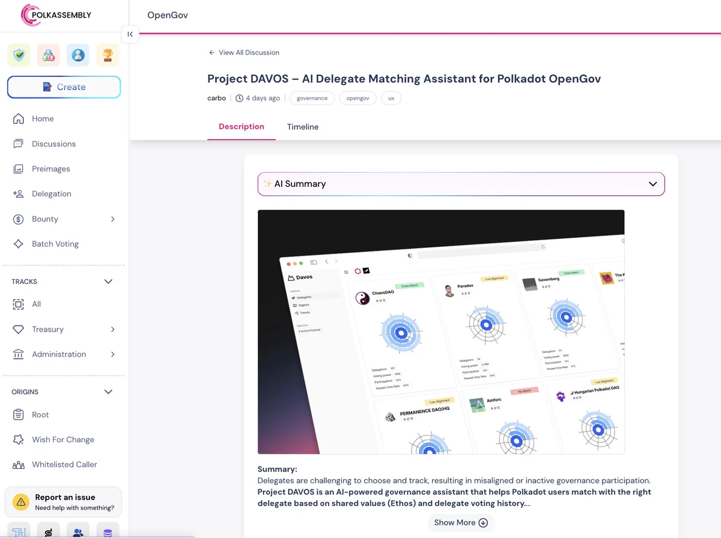Click the Root clipboard icon
This screenshot has width=721, height=538.
click(x=19, y=415)
